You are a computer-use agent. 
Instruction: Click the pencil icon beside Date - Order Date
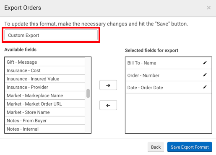205,87
